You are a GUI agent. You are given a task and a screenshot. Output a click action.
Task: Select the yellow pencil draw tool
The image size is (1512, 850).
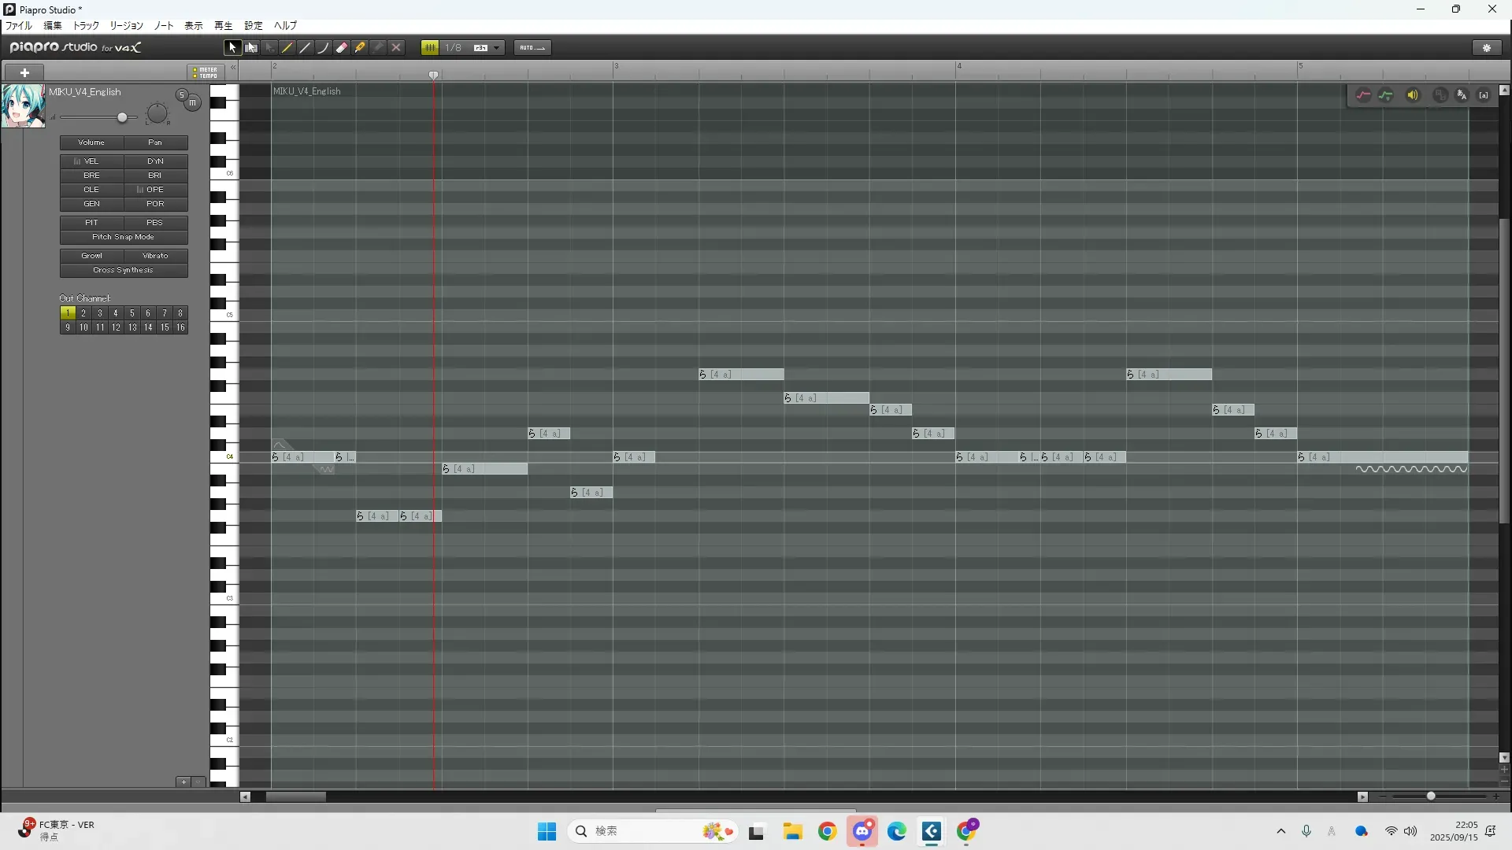[x=287, y=48]
